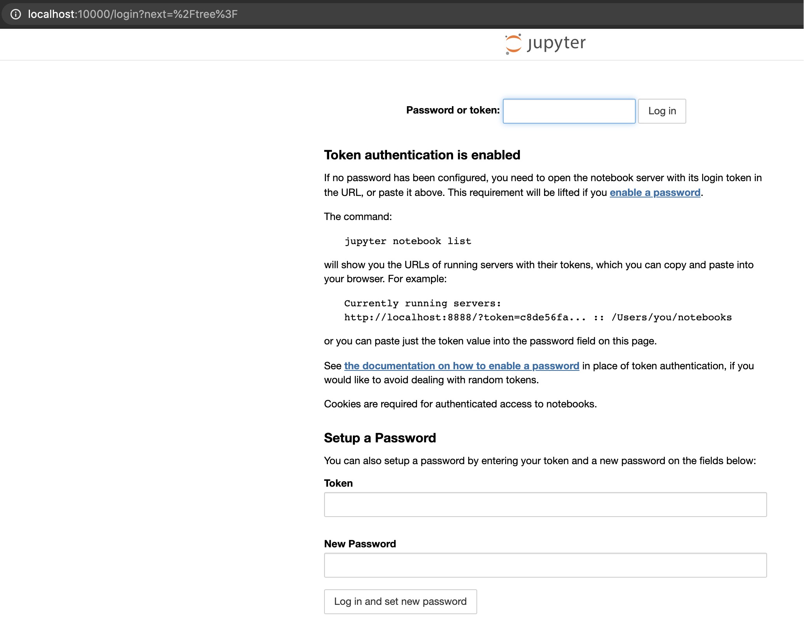This screenshot has height=620, width=804.
Task: Focus the New Password input field
Action: click(x=545, y=565)
